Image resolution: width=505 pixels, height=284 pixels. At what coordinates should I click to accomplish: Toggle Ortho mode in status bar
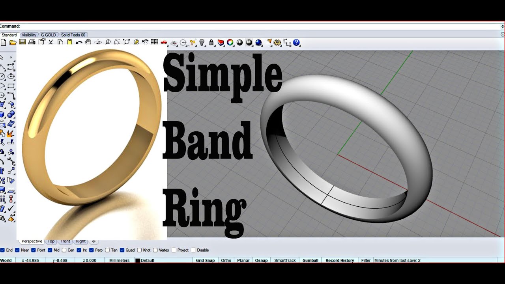coord(226,260)
